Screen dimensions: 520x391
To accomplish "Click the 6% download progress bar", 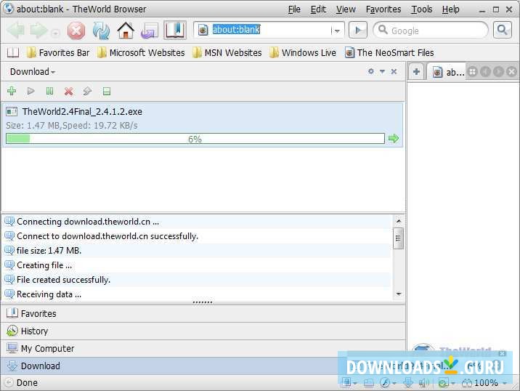I will (195, 139).
